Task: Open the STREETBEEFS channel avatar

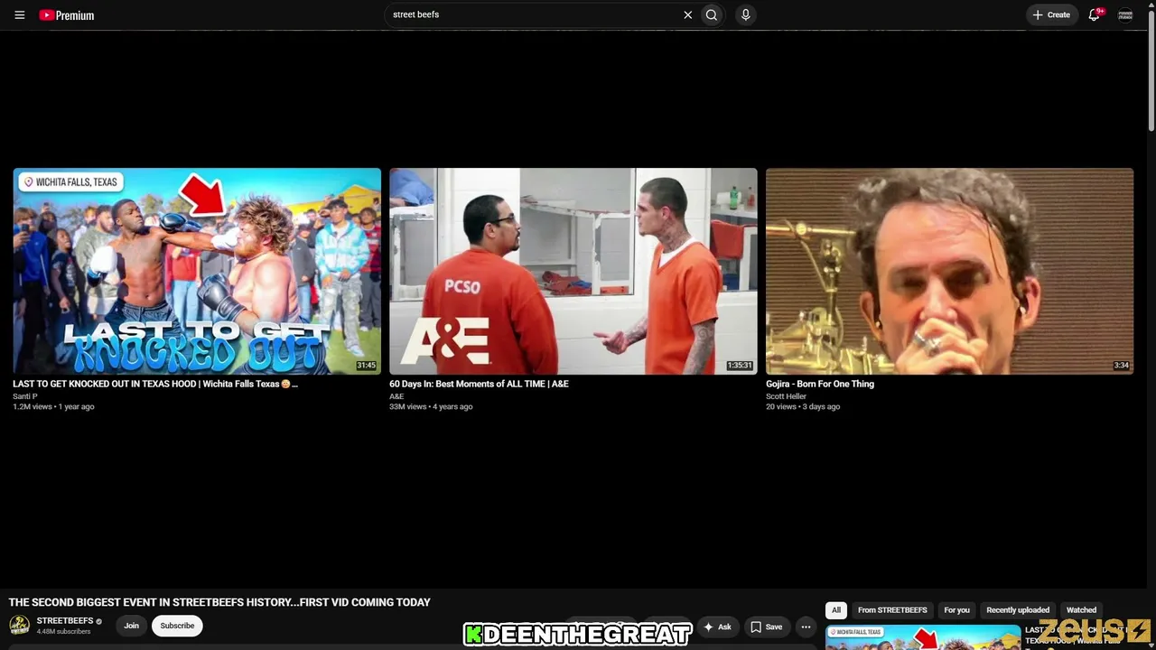Action: [19, 626]
